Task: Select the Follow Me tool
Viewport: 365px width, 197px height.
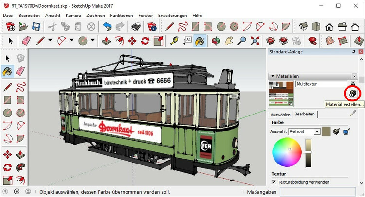Action: pos(20,167)
